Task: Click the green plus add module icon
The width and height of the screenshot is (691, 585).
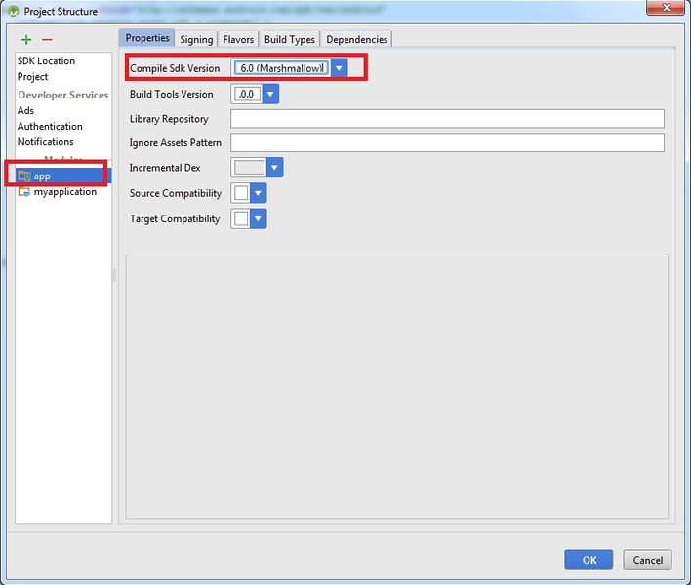Action: point(26,40)
